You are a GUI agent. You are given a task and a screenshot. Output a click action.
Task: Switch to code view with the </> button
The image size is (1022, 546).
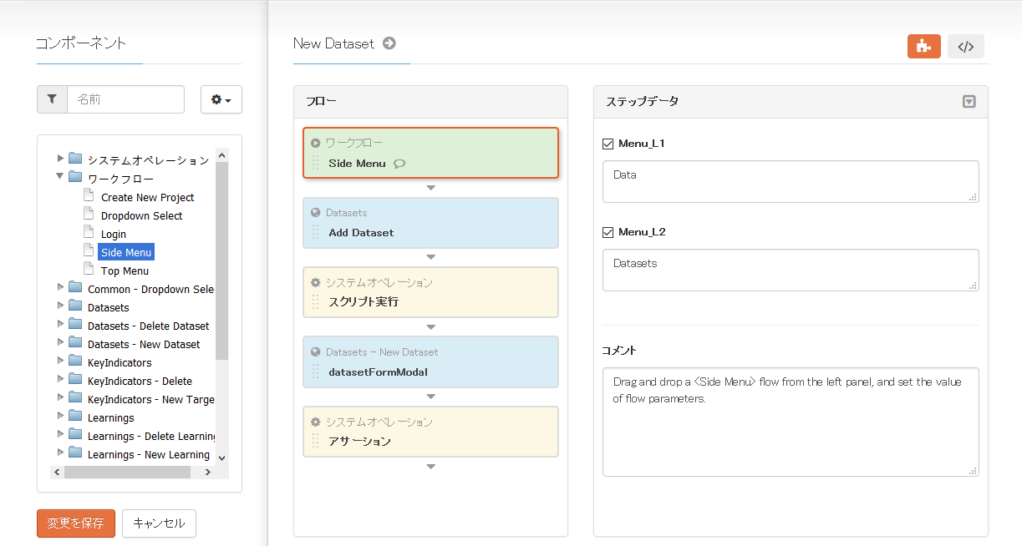965,47
